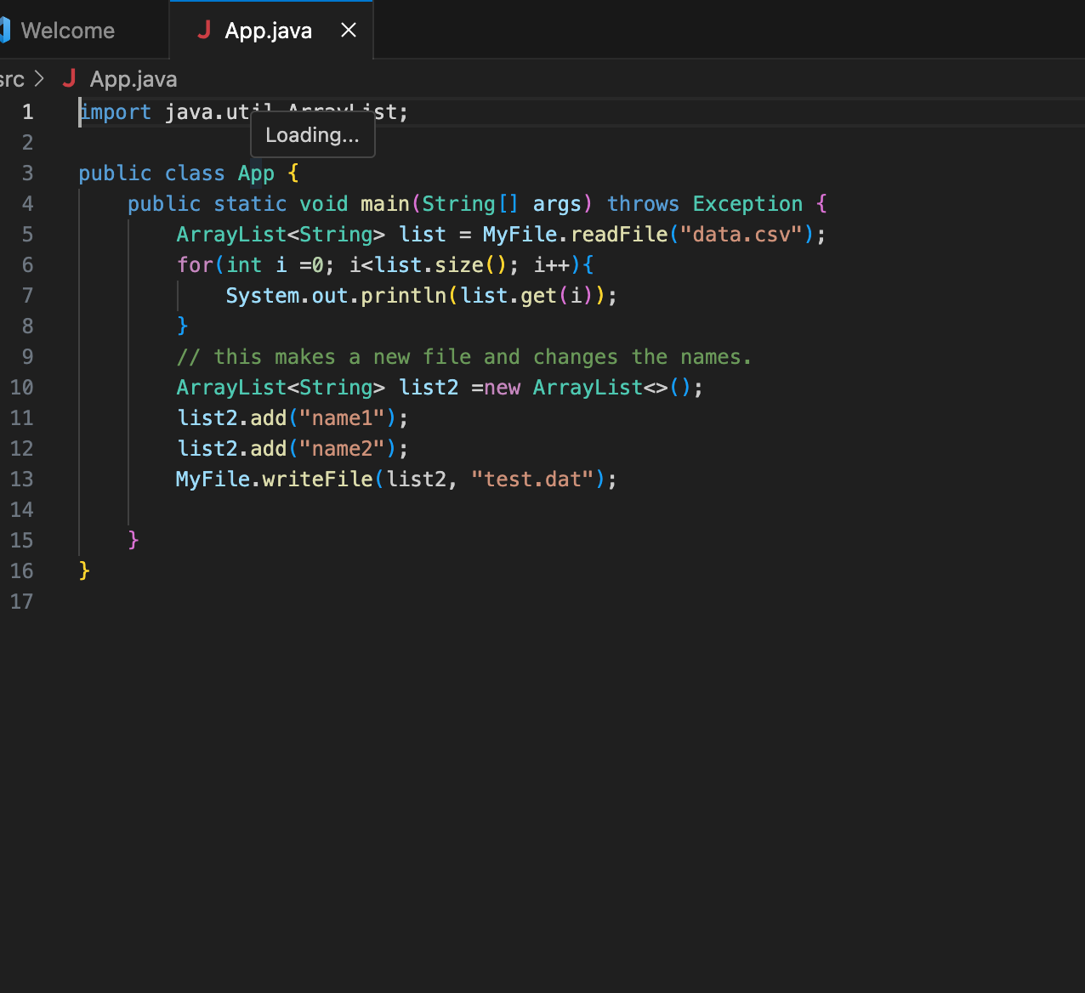The image size is (1085, 993).
Task: Click the closing yellow brace on line 16
Action: [x=84, y=570]
